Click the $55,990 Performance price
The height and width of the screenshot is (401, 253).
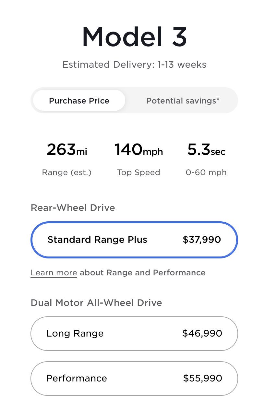point(202,379)
